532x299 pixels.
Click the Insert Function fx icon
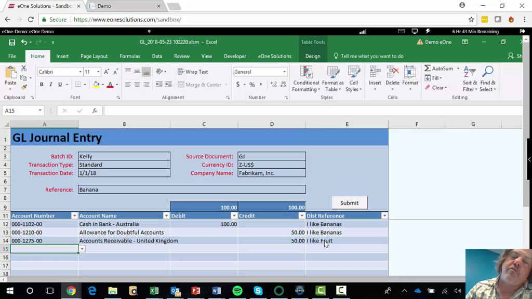pos(95,111)
